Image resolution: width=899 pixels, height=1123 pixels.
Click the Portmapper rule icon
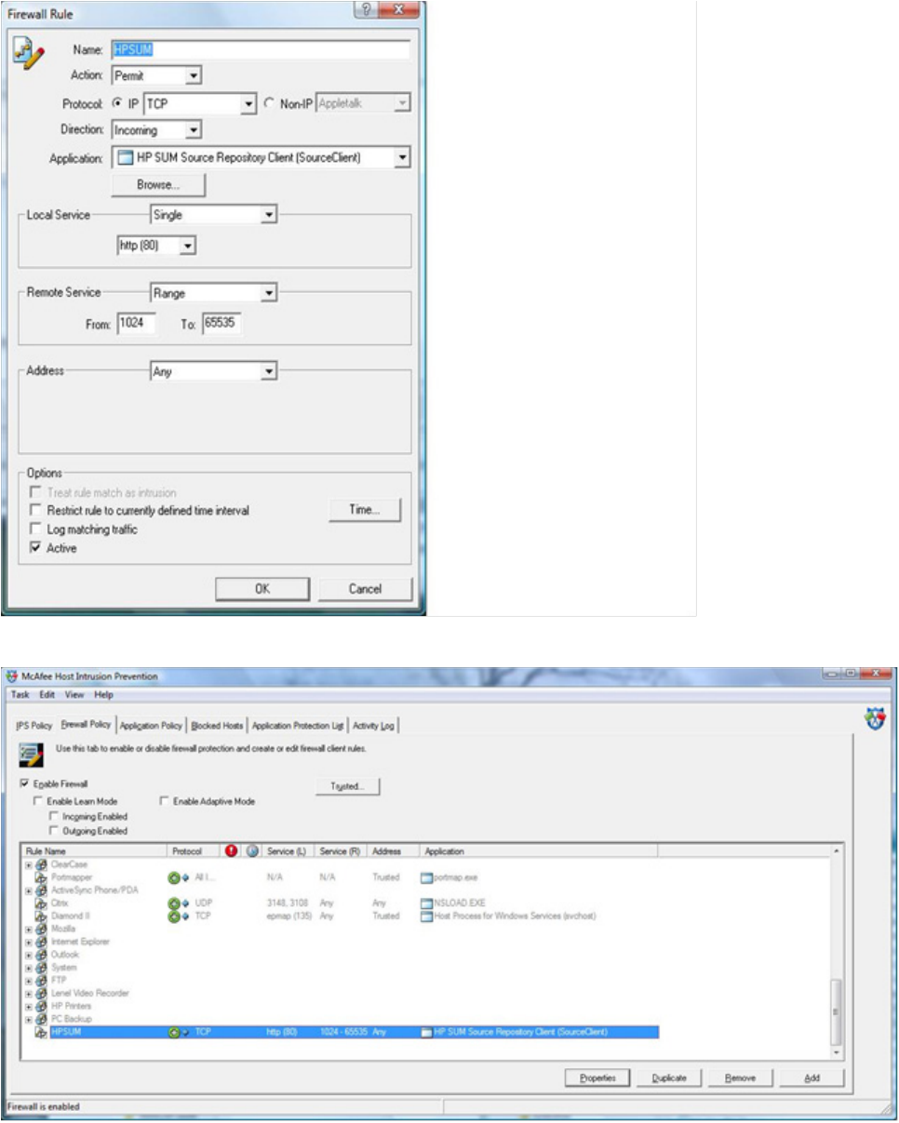(41, 877)
